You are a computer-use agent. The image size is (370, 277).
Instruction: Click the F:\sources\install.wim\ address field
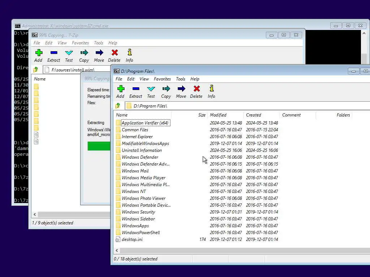(x=77, y=70)
